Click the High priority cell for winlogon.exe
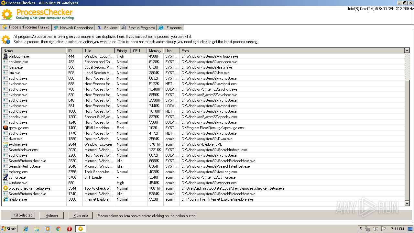 [123, 56]
